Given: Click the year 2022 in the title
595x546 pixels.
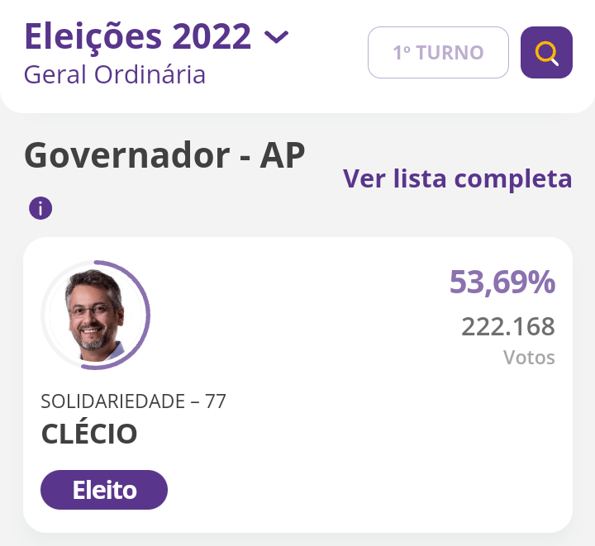Looking at the screenshot, I should point(212,36).
